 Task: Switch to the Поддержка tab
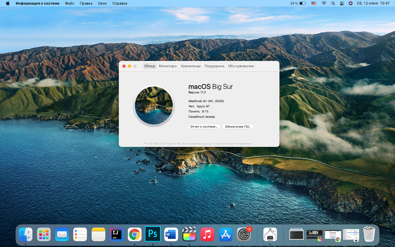[214, 66]
